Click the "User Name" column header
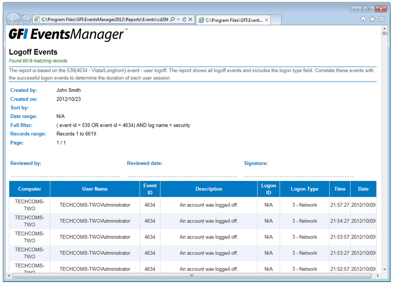Viewport: 393px width, 284px height. pyautogui.click(x=95, y=189)
